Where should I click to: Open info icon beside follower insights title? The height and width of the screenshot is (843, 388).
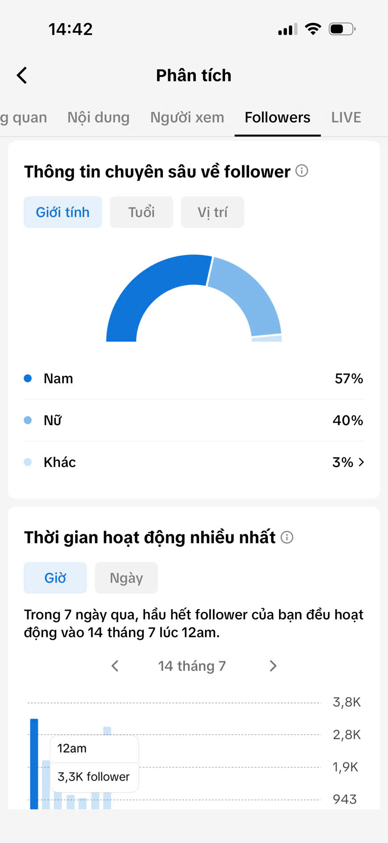302,171
